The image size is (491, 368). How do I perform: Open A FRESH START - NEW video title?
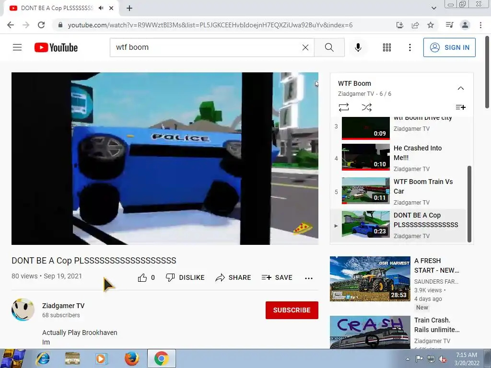(x=436, y=265)
